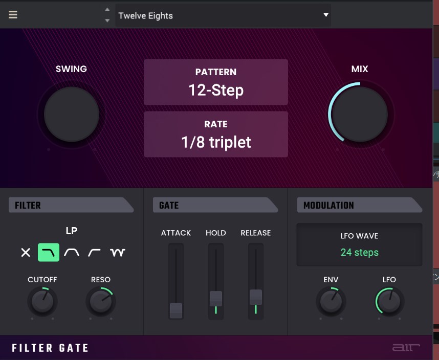Click the previous preset up arrow
Screen dimensions: 439x360
(107, 10)
